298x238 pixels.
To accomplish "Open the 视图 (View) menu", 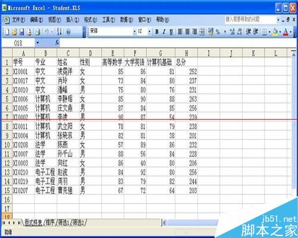I will pyautogui.click(x=54, y=20).
